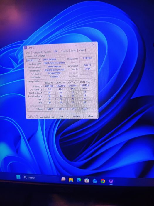Image resolution: width=154 pixels, height=206 pixels.
Task: Open the Windows Start menu
Action: [x=18, y=177]
